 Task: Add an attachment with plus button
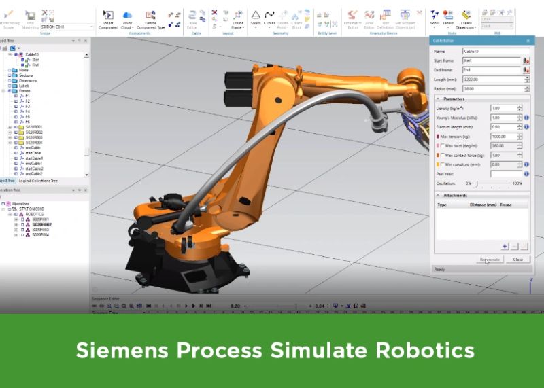tap(505, 247)
